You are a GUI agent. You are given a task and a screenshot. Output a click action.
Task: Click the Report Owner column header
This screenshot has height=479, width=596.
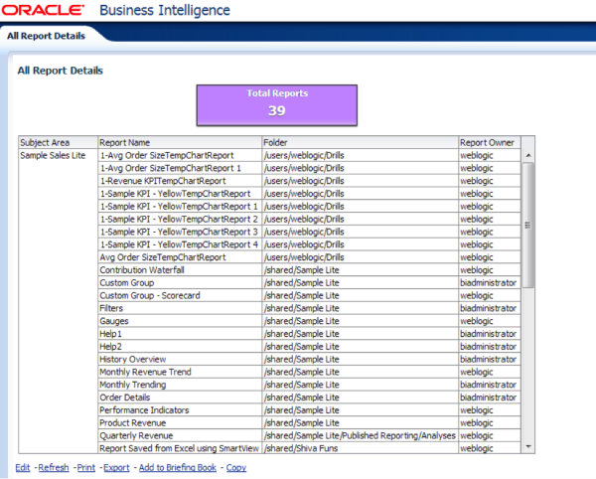click(487, 142)
